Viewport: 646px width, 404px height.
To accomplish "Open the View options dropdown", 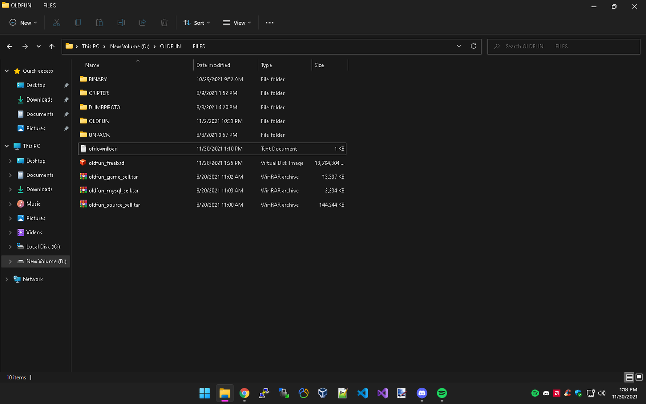I will pos(237,23).
